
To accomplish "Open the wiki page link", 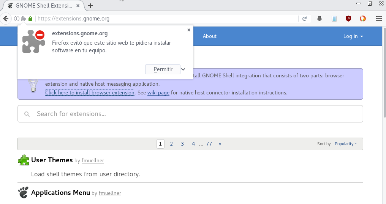I will 158,93.
